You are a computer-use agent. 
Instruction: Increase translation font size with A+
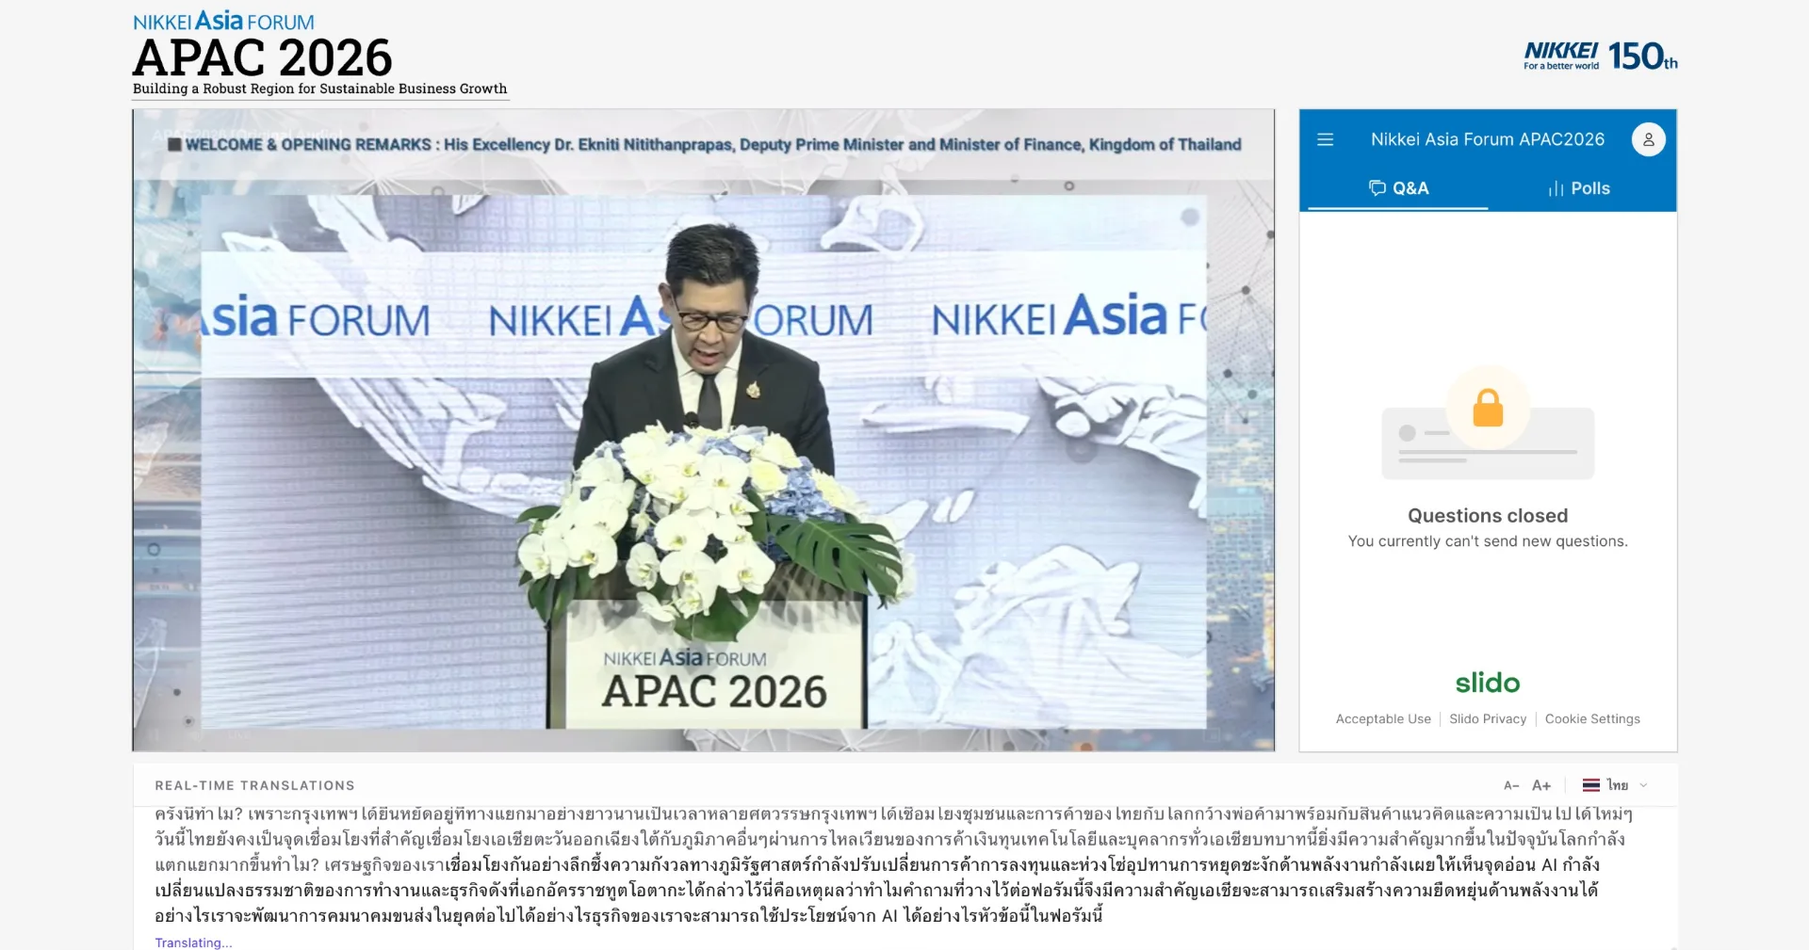[x=1541, y=785]
